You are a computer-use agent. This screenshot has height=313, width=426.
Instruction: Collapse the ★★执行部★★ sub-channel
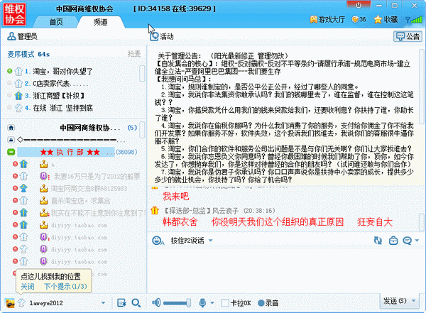click(11, 152)
